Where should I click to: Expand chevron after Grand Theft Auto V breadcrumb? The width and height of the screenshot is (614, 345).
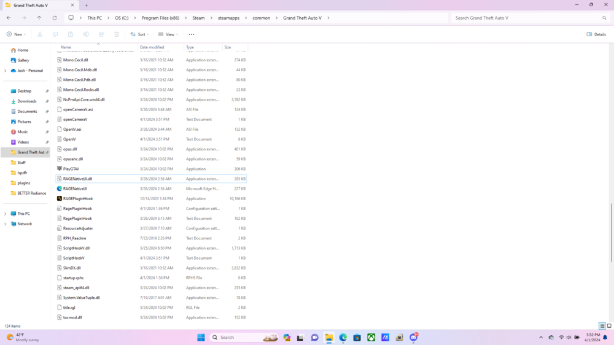click(x=328, y=18)
